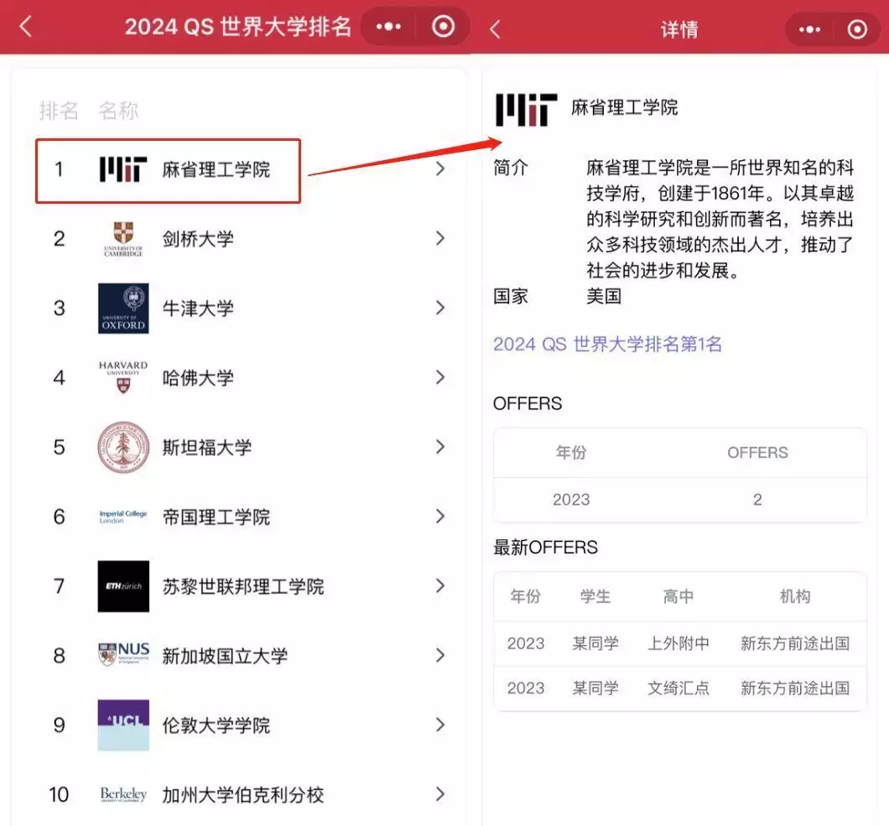Expand the 帝国理工学院 row chevron

click(x=440, y=516)
